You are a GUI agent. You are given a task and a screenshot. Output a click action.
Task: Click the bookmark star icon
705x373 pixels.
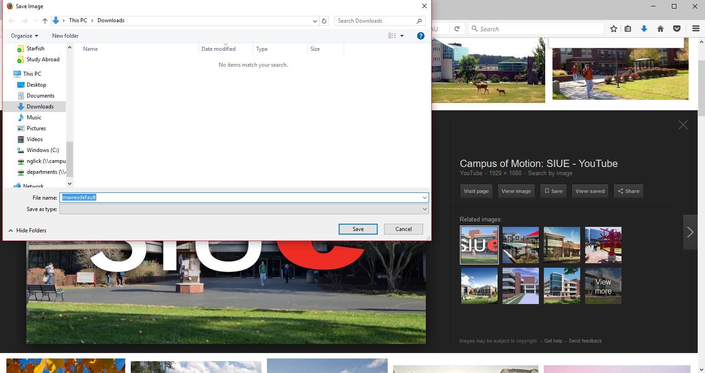(614, 29)
